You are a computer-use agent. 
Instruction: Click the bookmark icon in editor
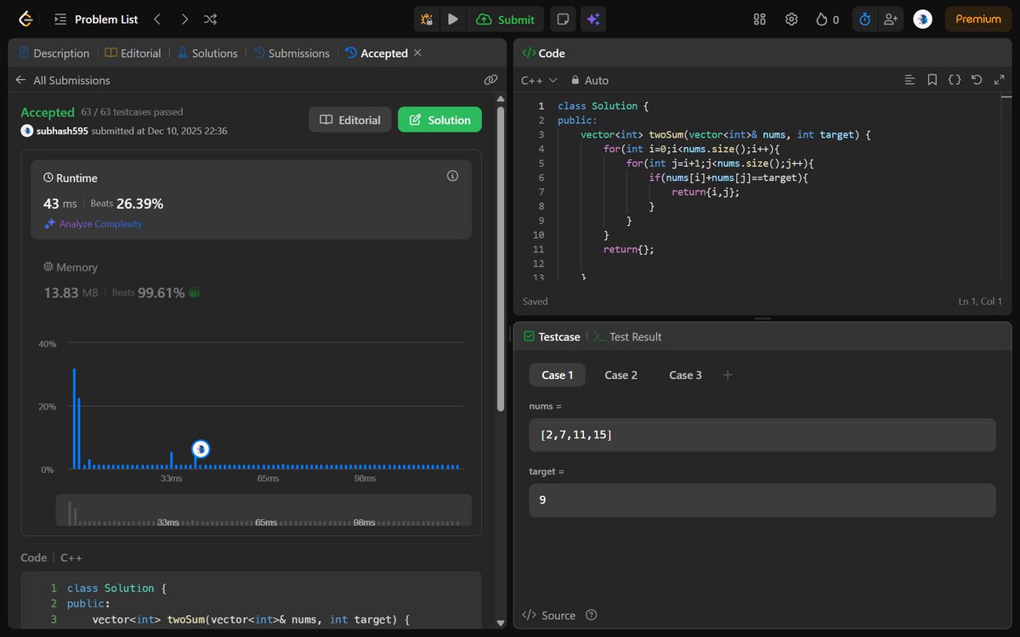(932, 80)
